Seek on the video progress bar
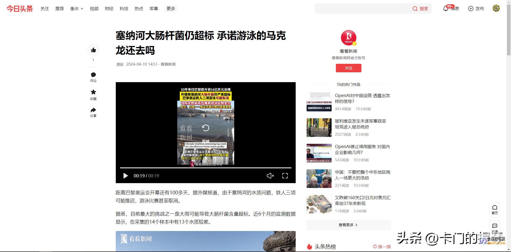This screenshot has height=252, width=511. (206, 168)
